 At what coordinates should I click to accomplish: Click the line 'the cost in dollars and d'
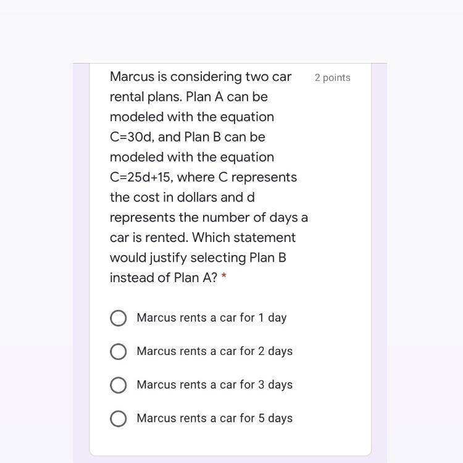click(x=182, y=198)
